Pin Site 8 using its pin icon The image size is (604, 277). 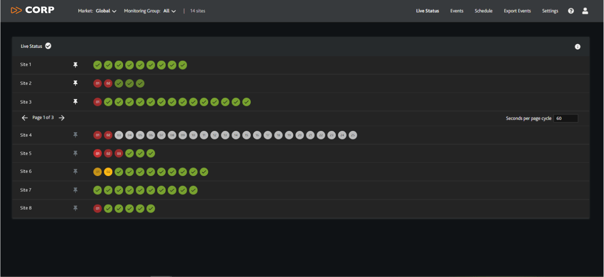click(x=75, y=208)
